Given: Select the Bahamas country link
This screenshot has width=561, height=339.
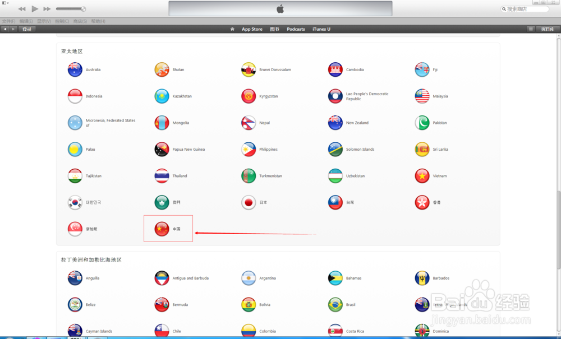Looking at the screenshot, I should click(x=353, y=278).
